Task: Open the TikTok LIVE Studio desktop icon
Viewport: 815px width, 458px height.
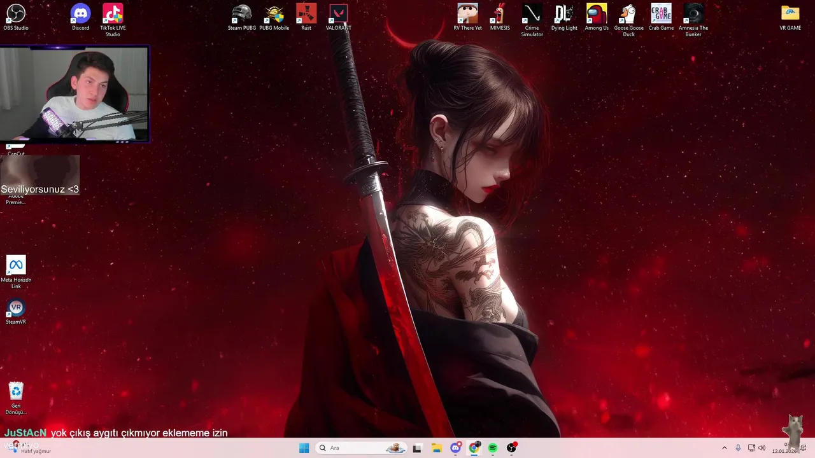Action: (x=113, y=20)
